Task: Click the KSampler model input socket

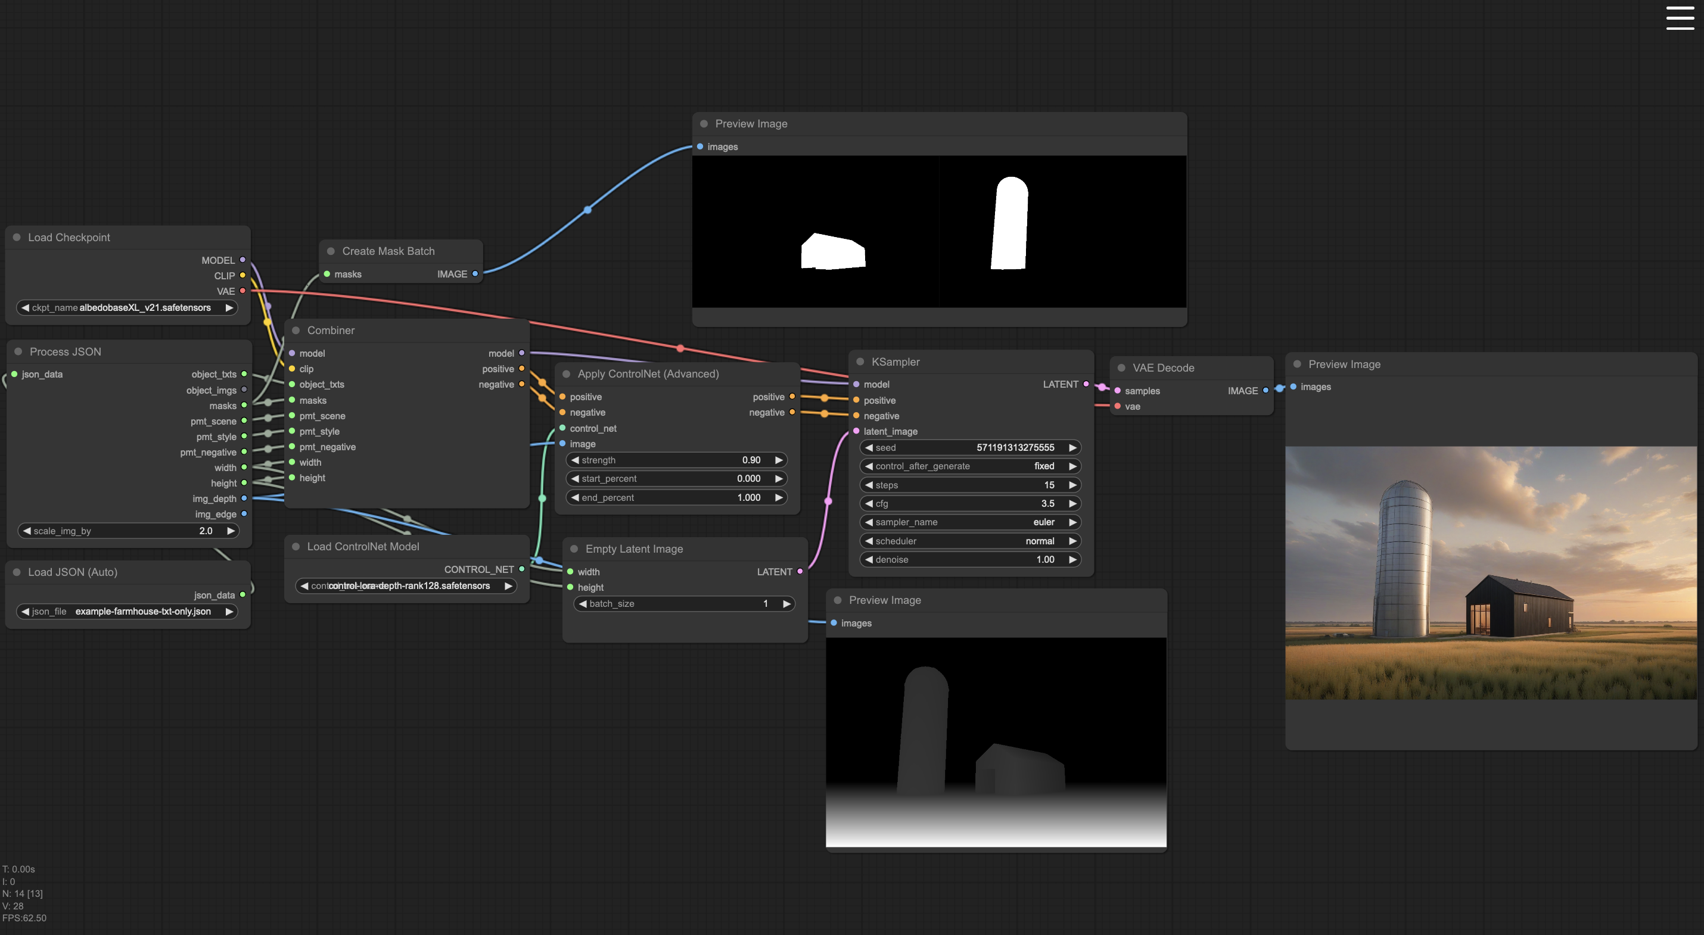Action: tap(857, 384)
